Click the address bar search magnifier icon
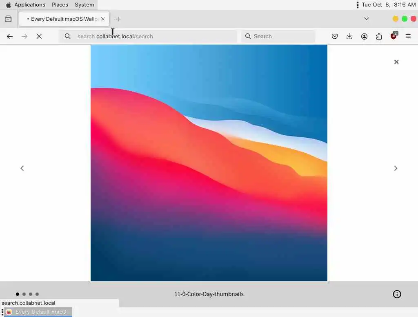The height and width of the screenshot is (317, 418). 68,36
